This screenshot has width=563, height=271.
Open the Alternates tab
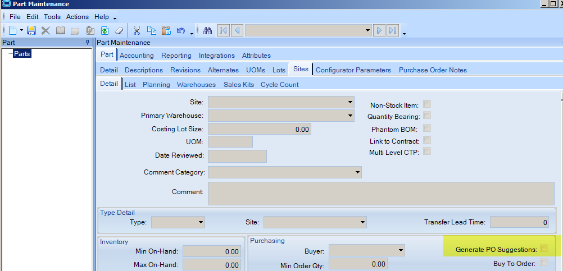[223, 70]
